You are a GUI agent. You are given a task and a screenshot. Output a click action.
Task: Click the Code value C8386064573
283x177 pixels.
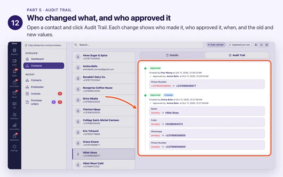pos(174,124)
